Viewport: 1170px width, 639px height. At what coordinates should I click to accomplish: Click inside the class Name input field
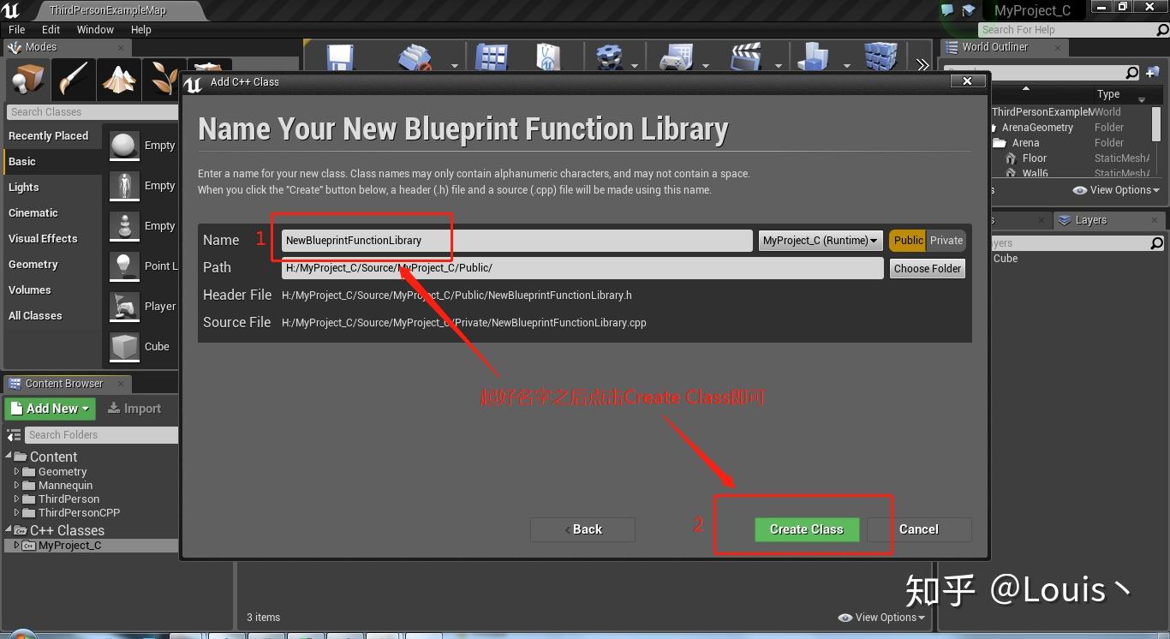tap(514, 241)
